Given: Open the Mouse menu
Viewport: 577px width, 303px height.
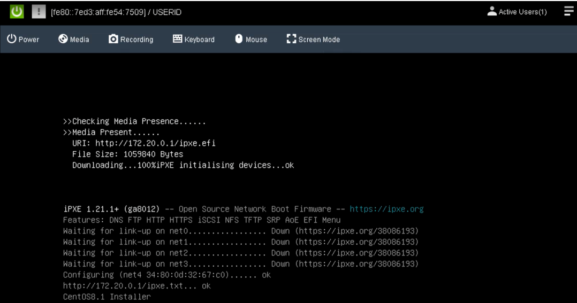Looking at the screenshot, I should point(251,40).
